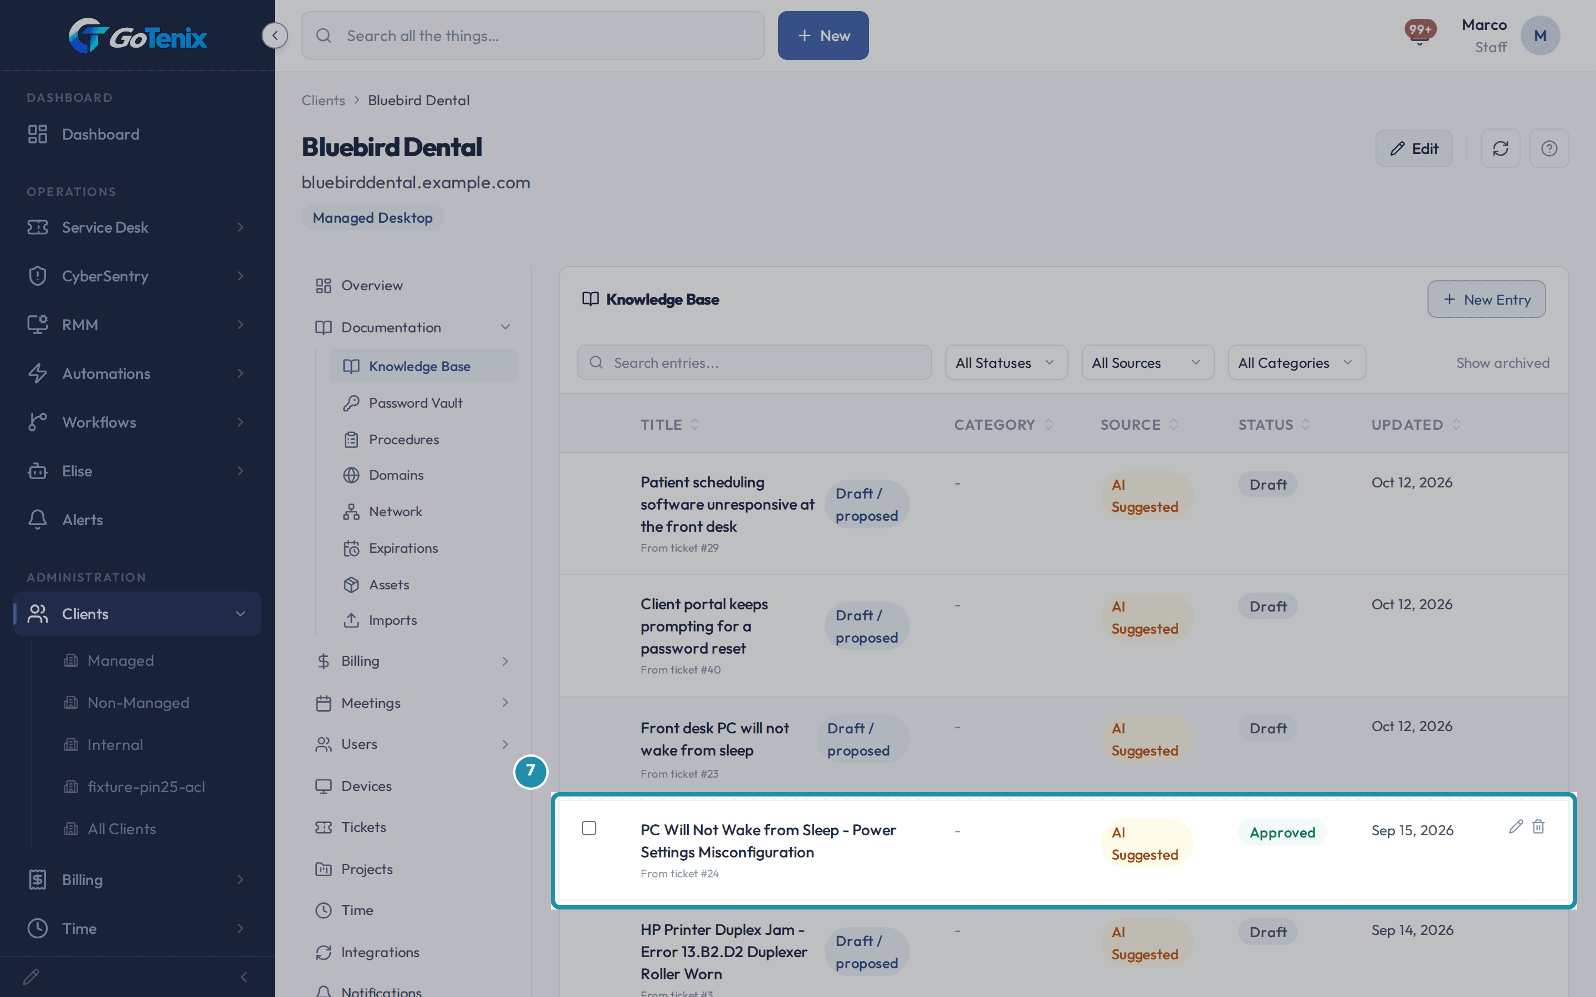Click the Edit button for Bluebird Dental
This screenshot has width=1596, height=997.
[x=1414, y=148]
